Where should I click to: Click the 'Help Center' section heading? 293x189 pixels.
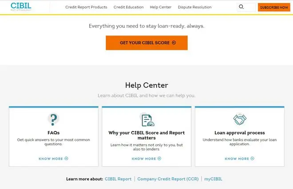click(x=146, y=85)
